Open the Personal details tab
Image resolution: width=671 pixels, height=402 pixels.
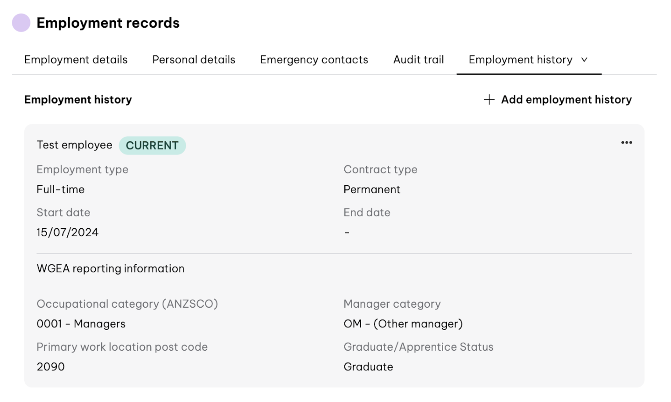click(x=193, y=60)
